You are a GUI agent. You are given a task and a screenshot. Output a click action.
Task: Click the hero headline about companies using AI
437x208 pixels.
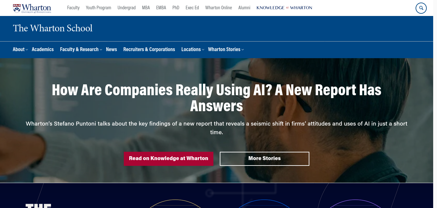tap(217, 98)
